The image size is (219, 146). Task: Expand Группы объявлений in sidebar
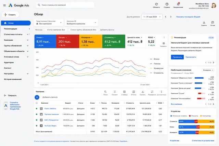tap(28, 45)
